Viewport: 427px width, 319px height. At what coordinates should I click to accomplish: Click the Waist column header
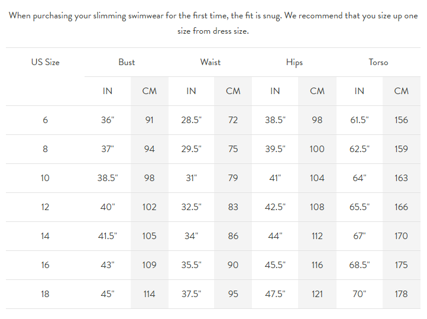[211, 62]
